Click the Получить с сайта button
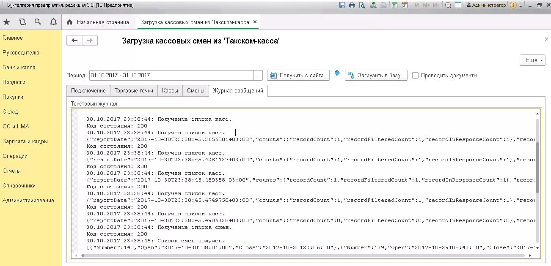Screen dimensions: 551x266 click(x=298, y=76)
